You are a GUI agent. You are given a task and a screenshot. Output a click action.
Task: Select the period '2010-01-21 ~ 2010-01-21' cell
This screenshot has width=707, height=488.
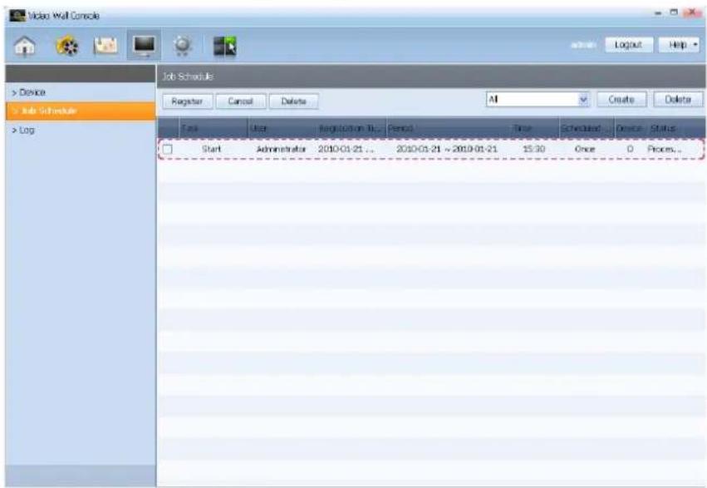(x=446, y=149)
